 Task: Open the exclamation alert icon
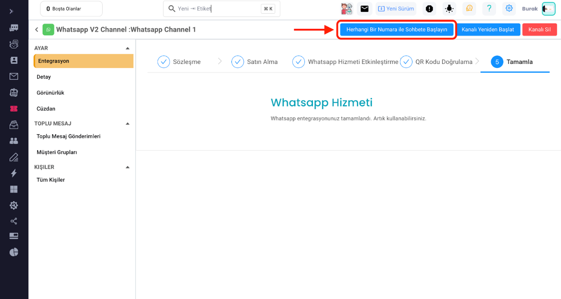click(430, 9)
